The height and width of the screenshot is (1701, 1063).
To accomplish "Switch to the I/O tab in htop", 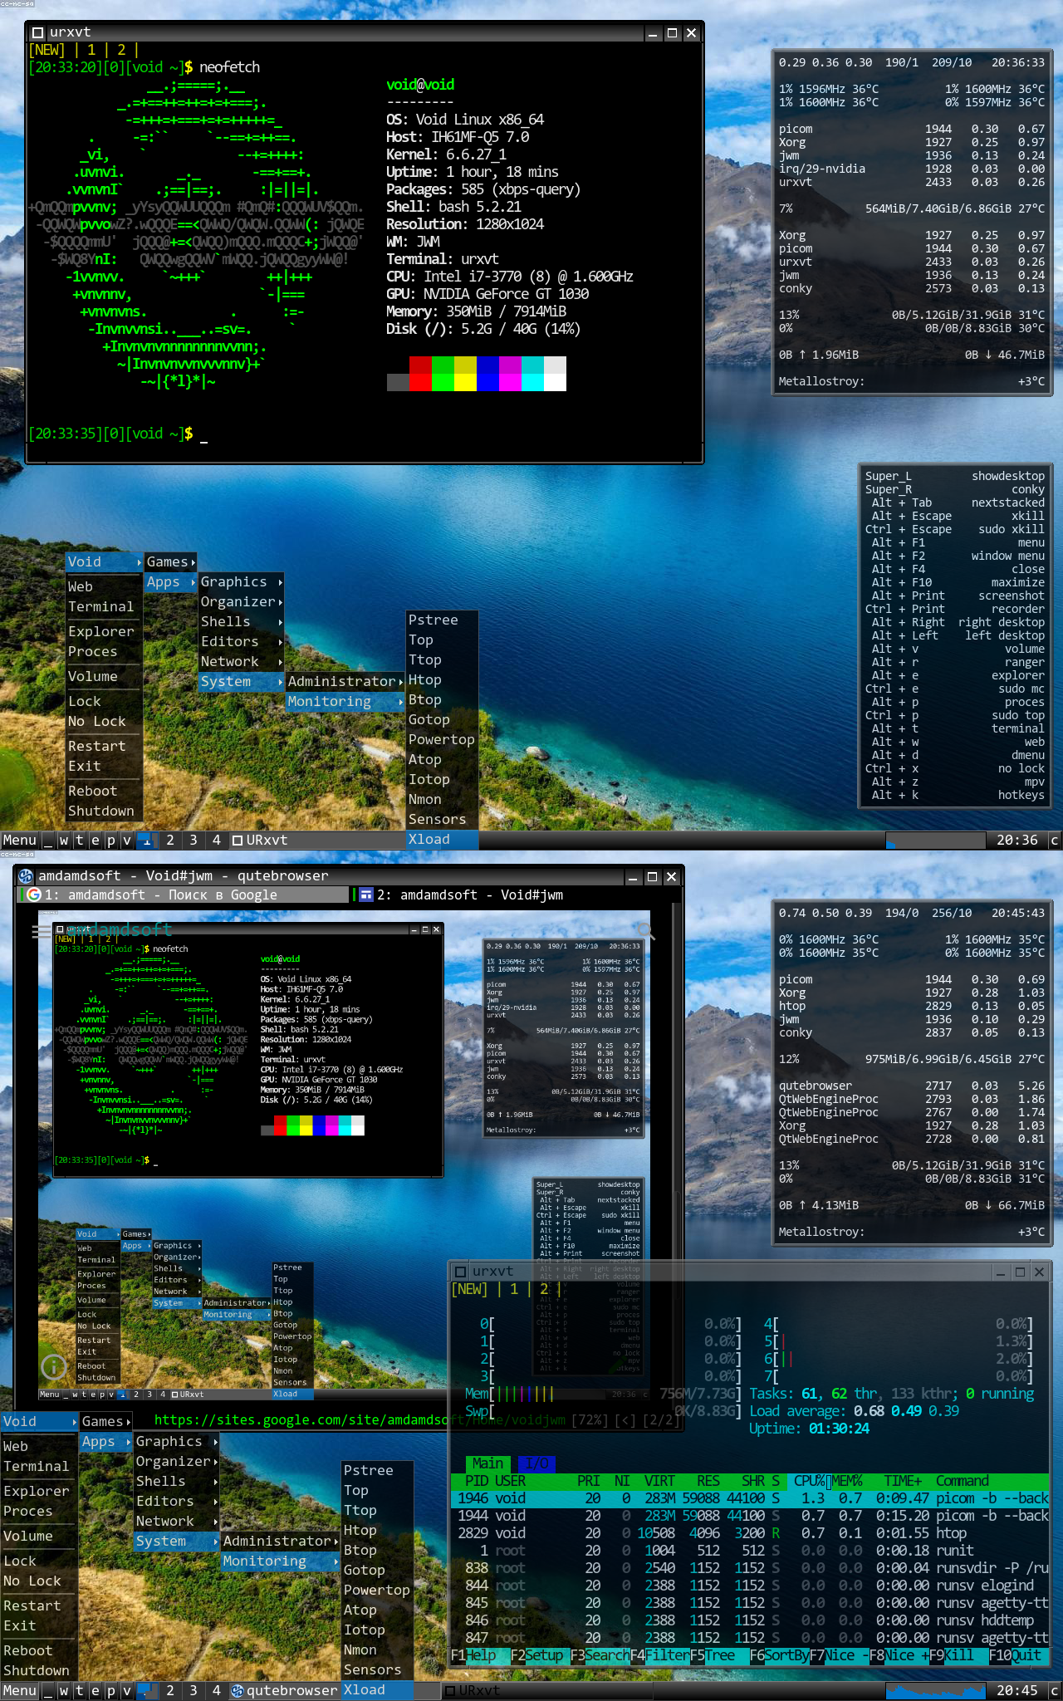I will tap(536, 1463).
